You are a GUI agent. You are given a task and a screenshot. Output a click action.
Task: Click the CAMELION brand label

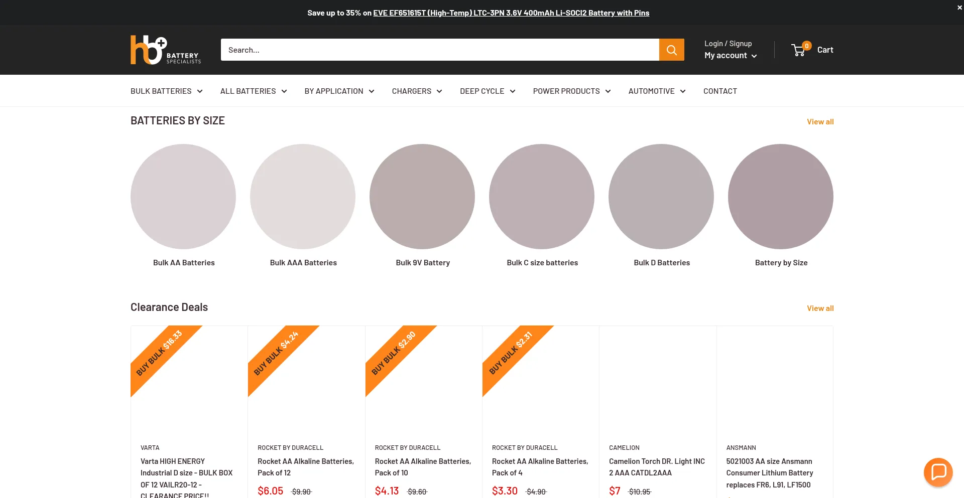[x=624, y=448]
